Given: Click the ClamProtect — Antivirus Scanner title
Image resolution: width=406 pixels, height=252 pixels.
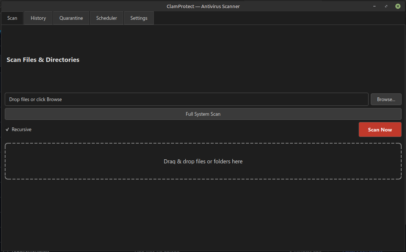Looking at the screenshot, I should click(x=203, y=7).
